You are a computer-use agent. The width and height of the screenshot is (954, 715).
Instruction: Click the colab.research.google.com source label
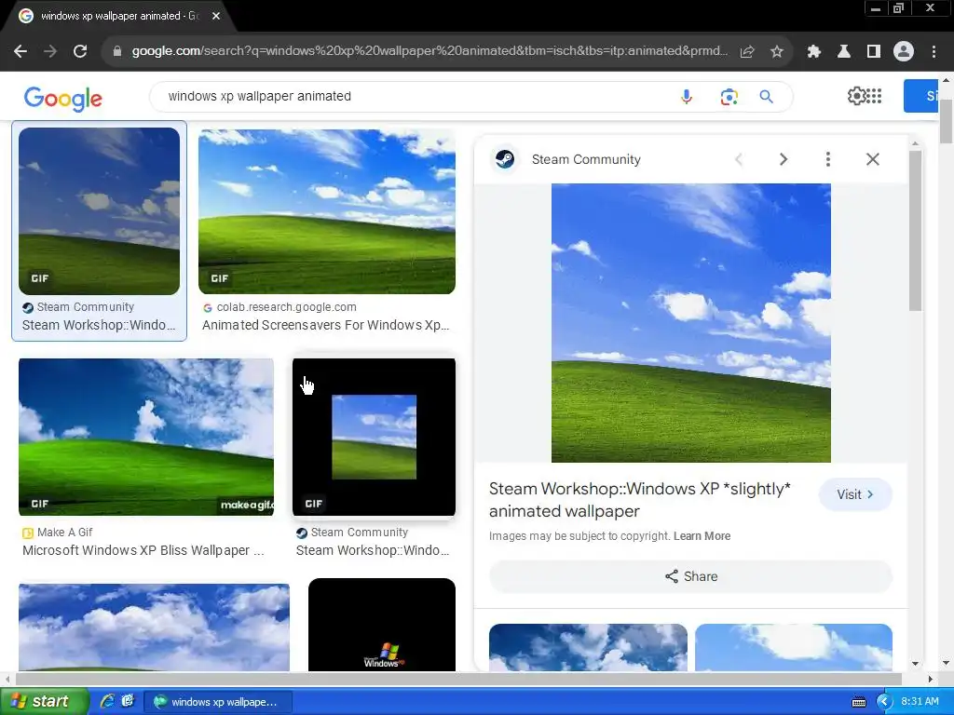[287, 307]
